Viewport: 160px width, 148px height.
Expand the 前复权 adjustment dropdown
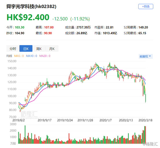(146, 56)
